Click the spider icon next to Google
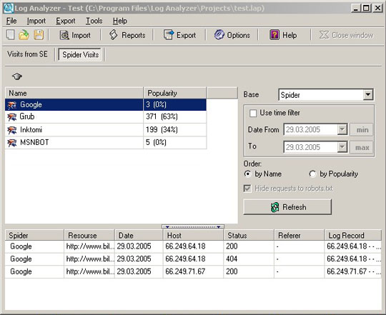386x315 pixels. (x=12, y=105)
